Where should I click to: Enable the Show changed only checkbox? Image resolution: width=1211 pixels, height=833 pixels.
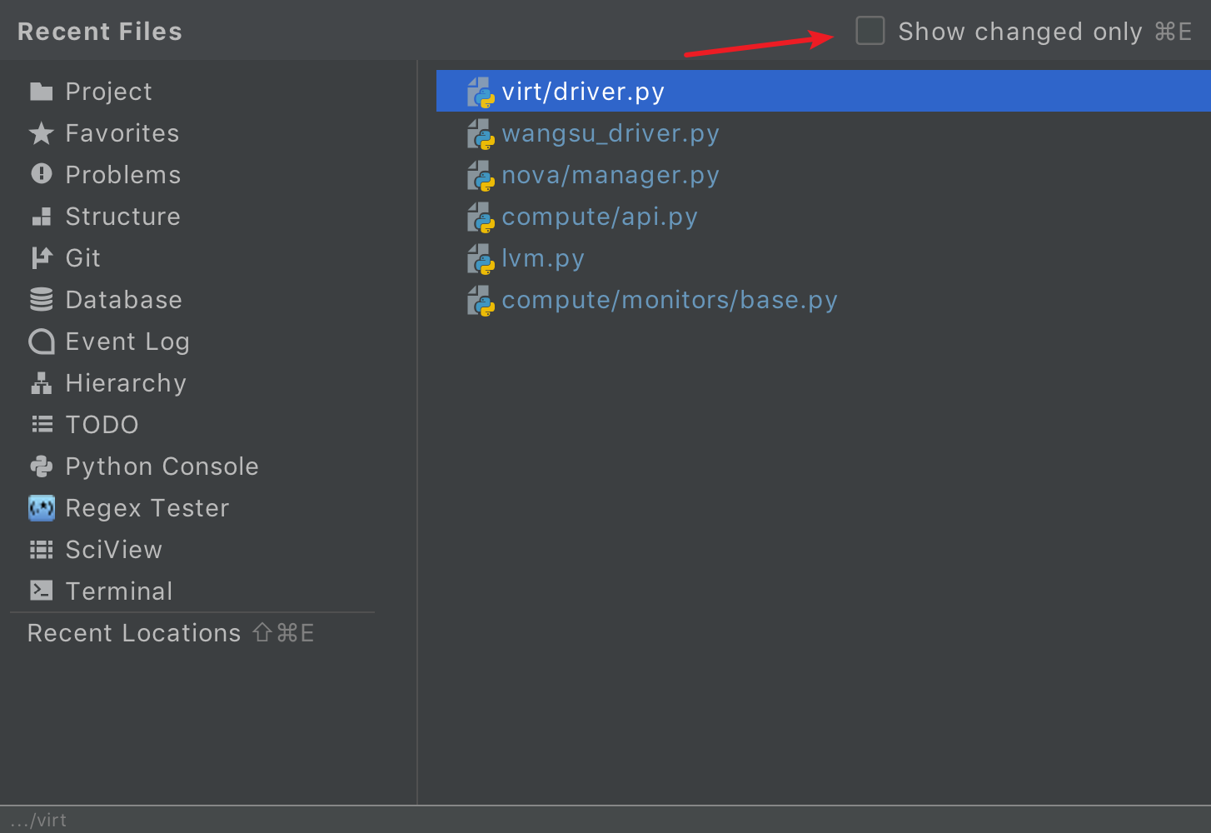click(870, 31)
